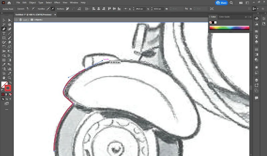
Task: Open Change Screen Mode button
Action: coord(7,104)
